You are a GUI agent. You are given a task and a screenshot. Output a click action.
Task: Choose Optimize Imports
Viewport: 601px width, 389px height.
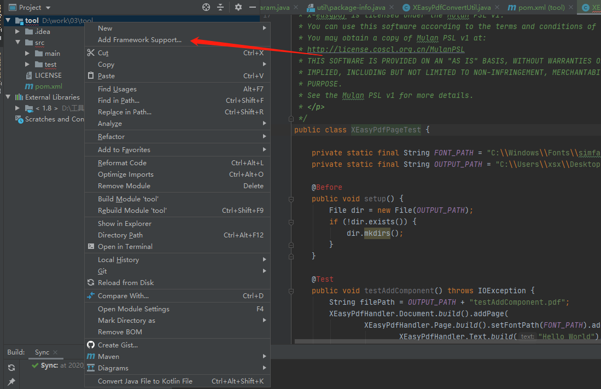[177, 174]
